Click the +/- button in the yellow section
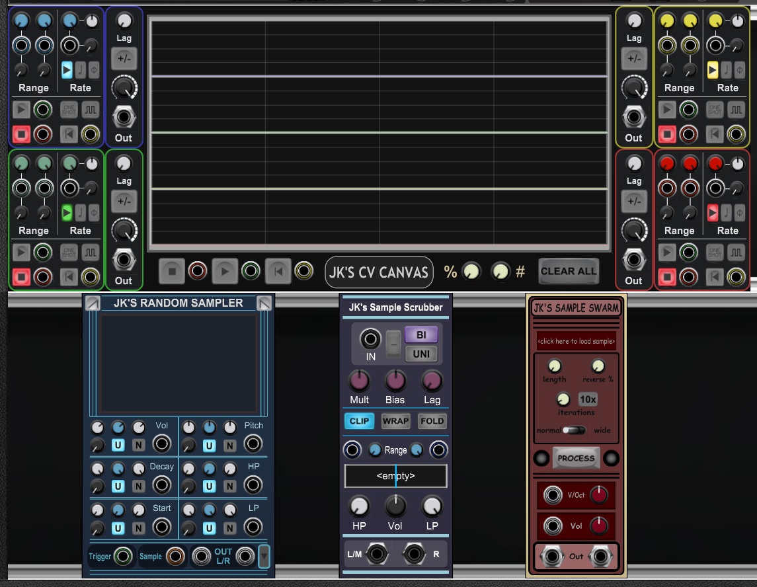This screenshot has width=757, height=587. pos(634,59)
